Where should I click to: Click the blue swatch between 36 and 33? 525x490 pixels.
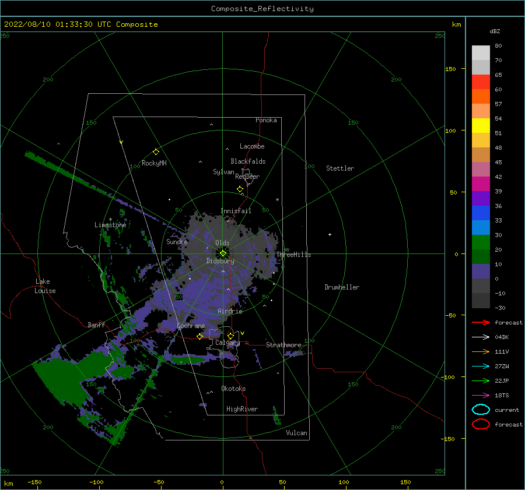(481, 213)
